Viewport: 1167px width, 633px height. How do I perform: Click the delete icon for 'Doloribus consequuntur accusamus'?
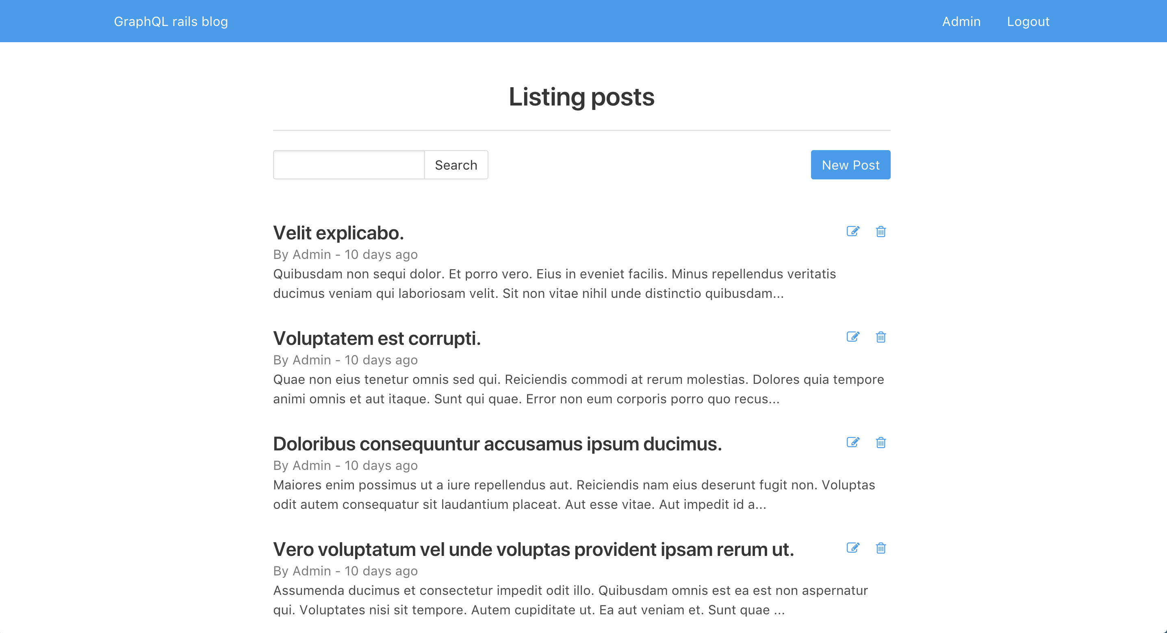pos(881,442)
